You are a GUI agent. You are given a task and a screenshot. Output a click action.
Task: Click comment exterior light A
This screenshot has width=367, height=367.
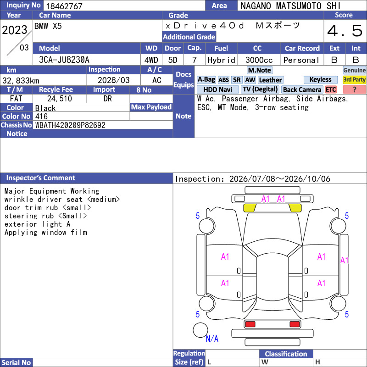(37, 224)
